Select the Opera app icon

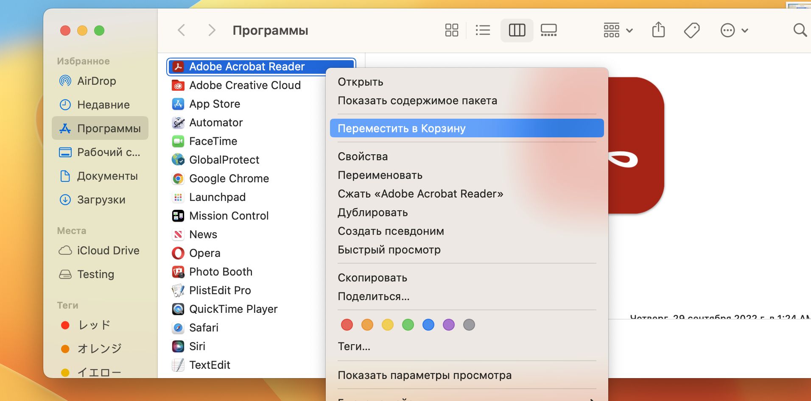(x=178, y=253)
